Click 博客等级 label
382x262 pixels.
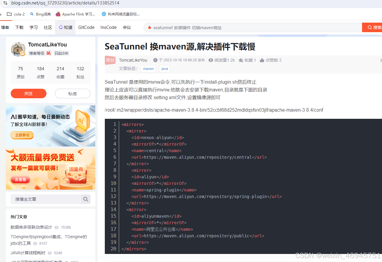pos(37,53)
